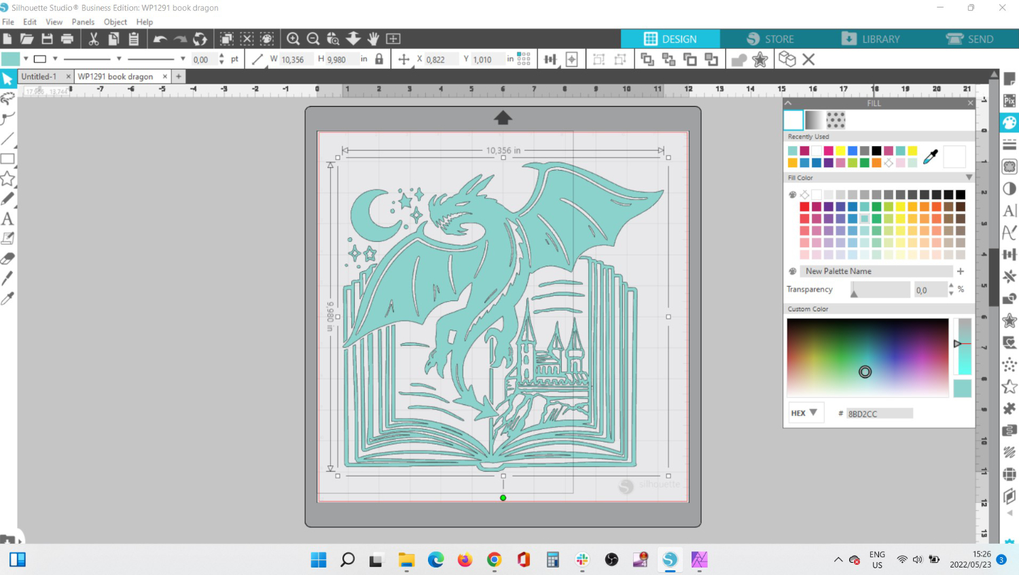Open the Panels menu
Screen dimensions: 1019x575
click(x=83, y=22)
